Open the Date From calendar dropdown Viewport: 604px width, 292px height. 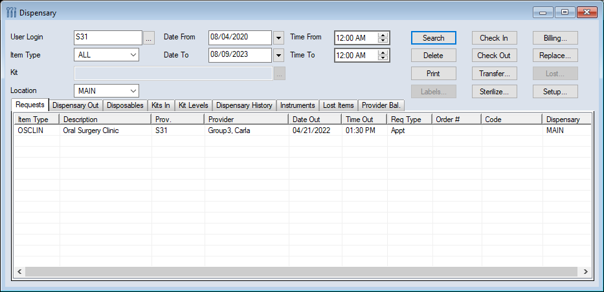(x=279, y=38)
